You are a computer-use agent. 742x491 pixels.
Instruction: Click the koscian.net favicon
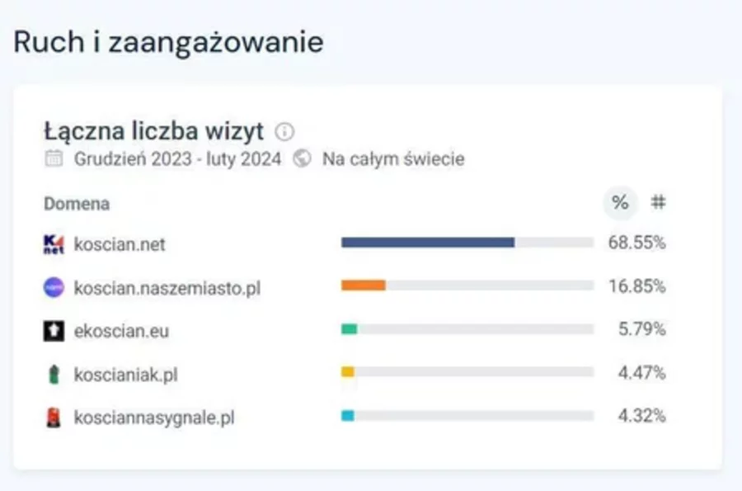coord(53,244)
